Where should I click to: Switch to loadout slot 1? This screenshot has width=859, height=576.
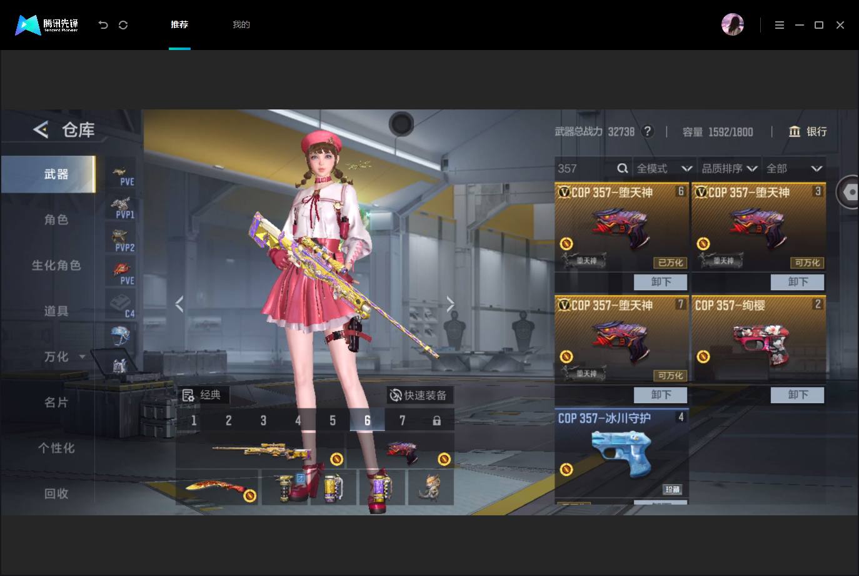(194, 421)
